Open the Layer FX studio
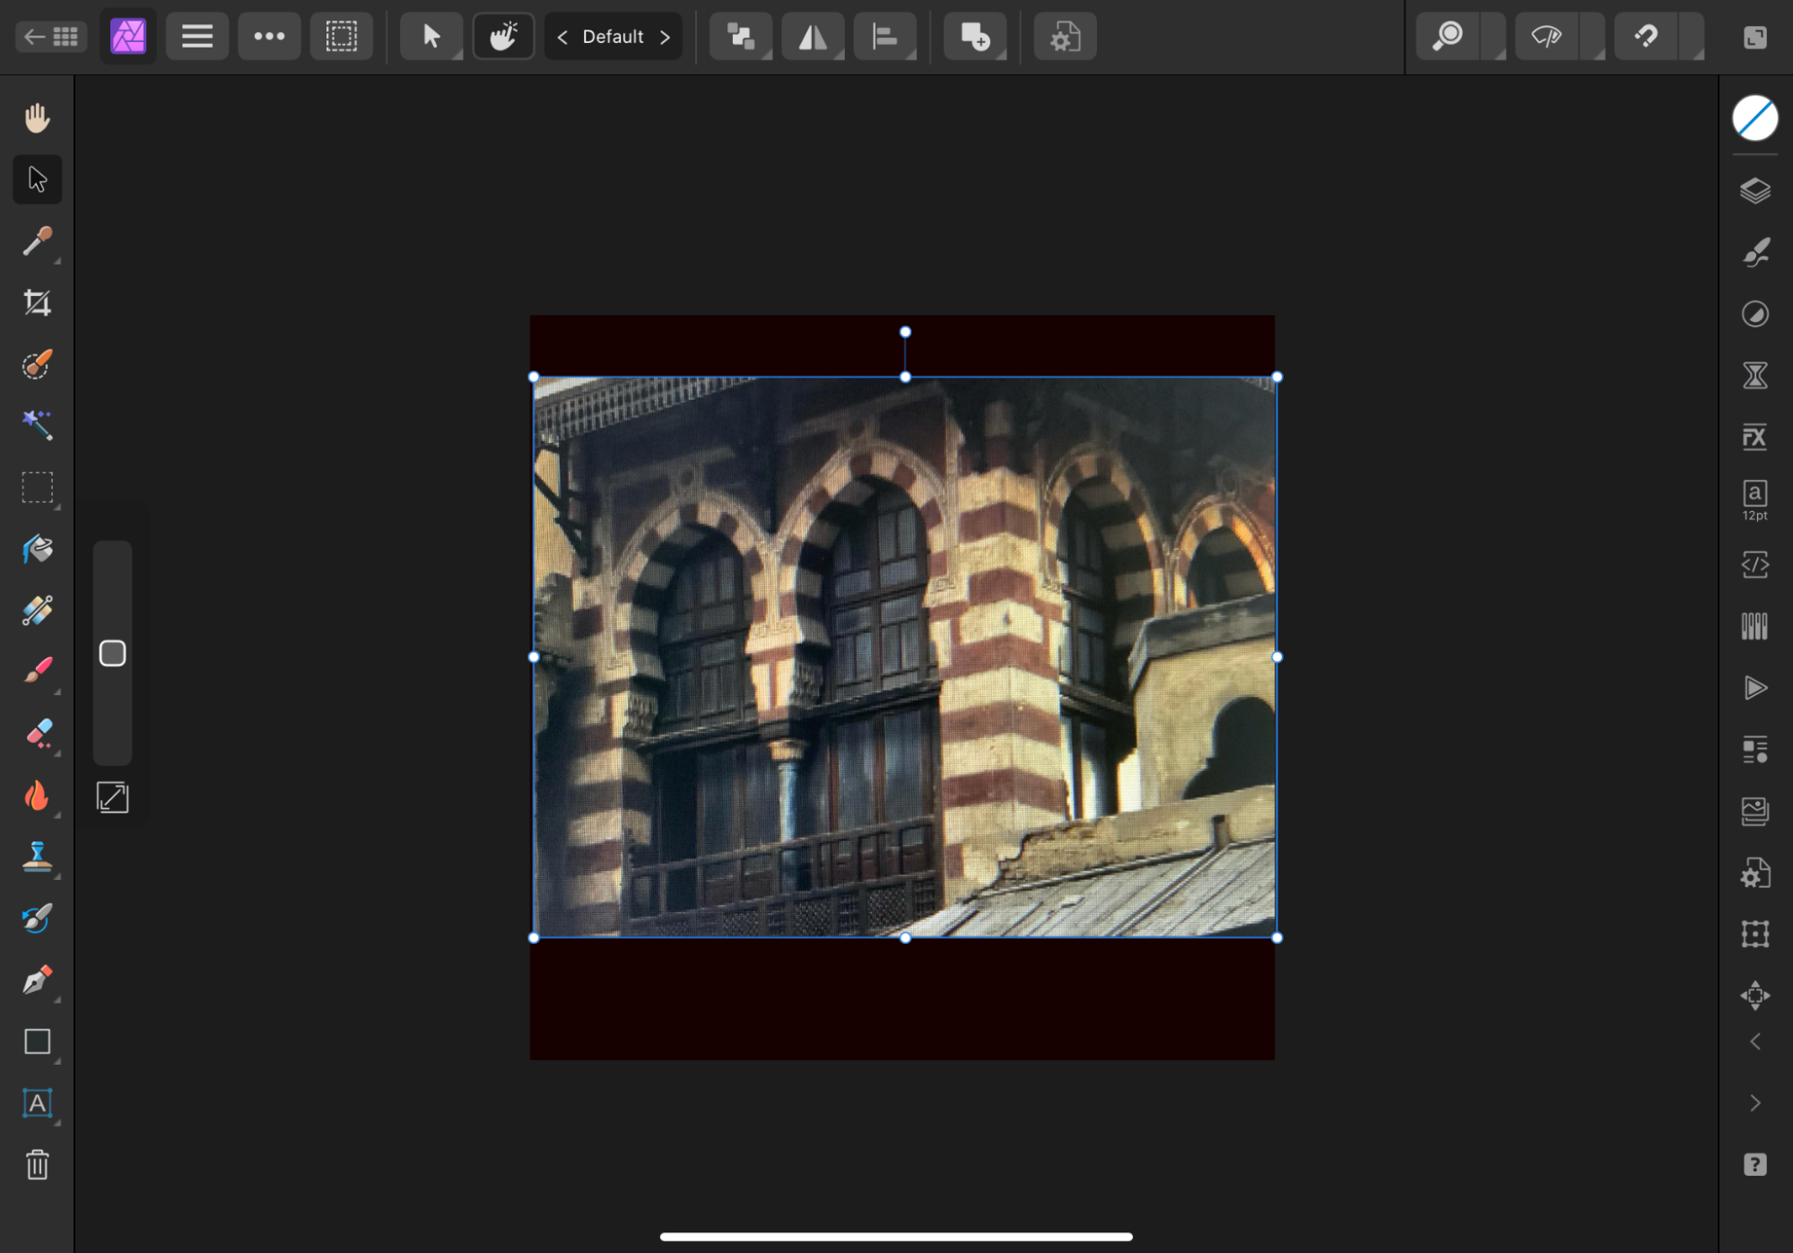 1755,437
